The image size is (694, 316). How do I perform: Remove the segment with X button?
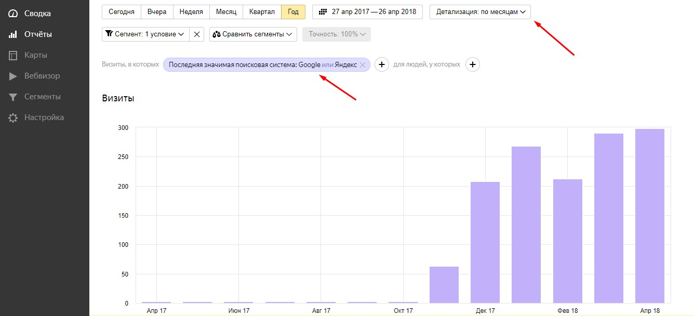pyautogui.click(x=196, y=34)
